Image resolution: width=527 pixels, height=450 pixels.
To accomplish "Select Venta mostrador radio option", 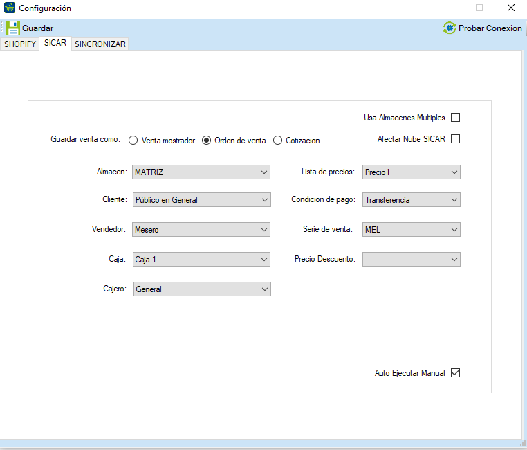I will coord(133,141).
